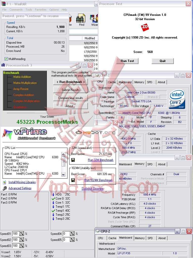The height and width of the screenshot is (258, 193).
Task: Open Install Missing Libraries link
Action: click(22, 182)
